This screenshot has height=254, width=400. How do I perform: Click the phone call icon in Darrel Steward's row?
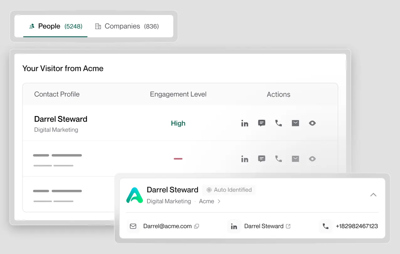(278, 123)
